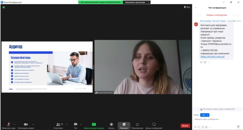
Task: Start recording with Запись icon
Action: 111,125
